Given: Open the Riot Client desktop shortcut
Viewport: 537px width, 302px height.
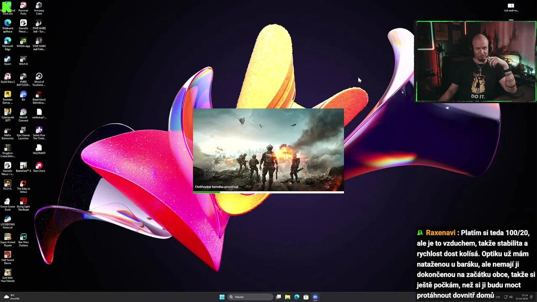Looking at the screenshot, I should tap(39, 167).
